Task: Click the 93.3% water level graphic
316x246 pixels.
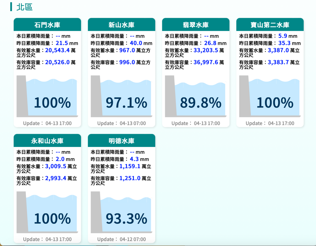Action: click(121, 212)
